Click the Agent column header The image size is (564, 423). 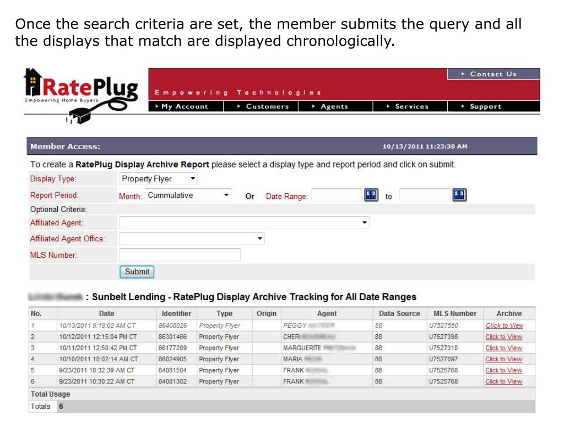click(x=327, y=313)
